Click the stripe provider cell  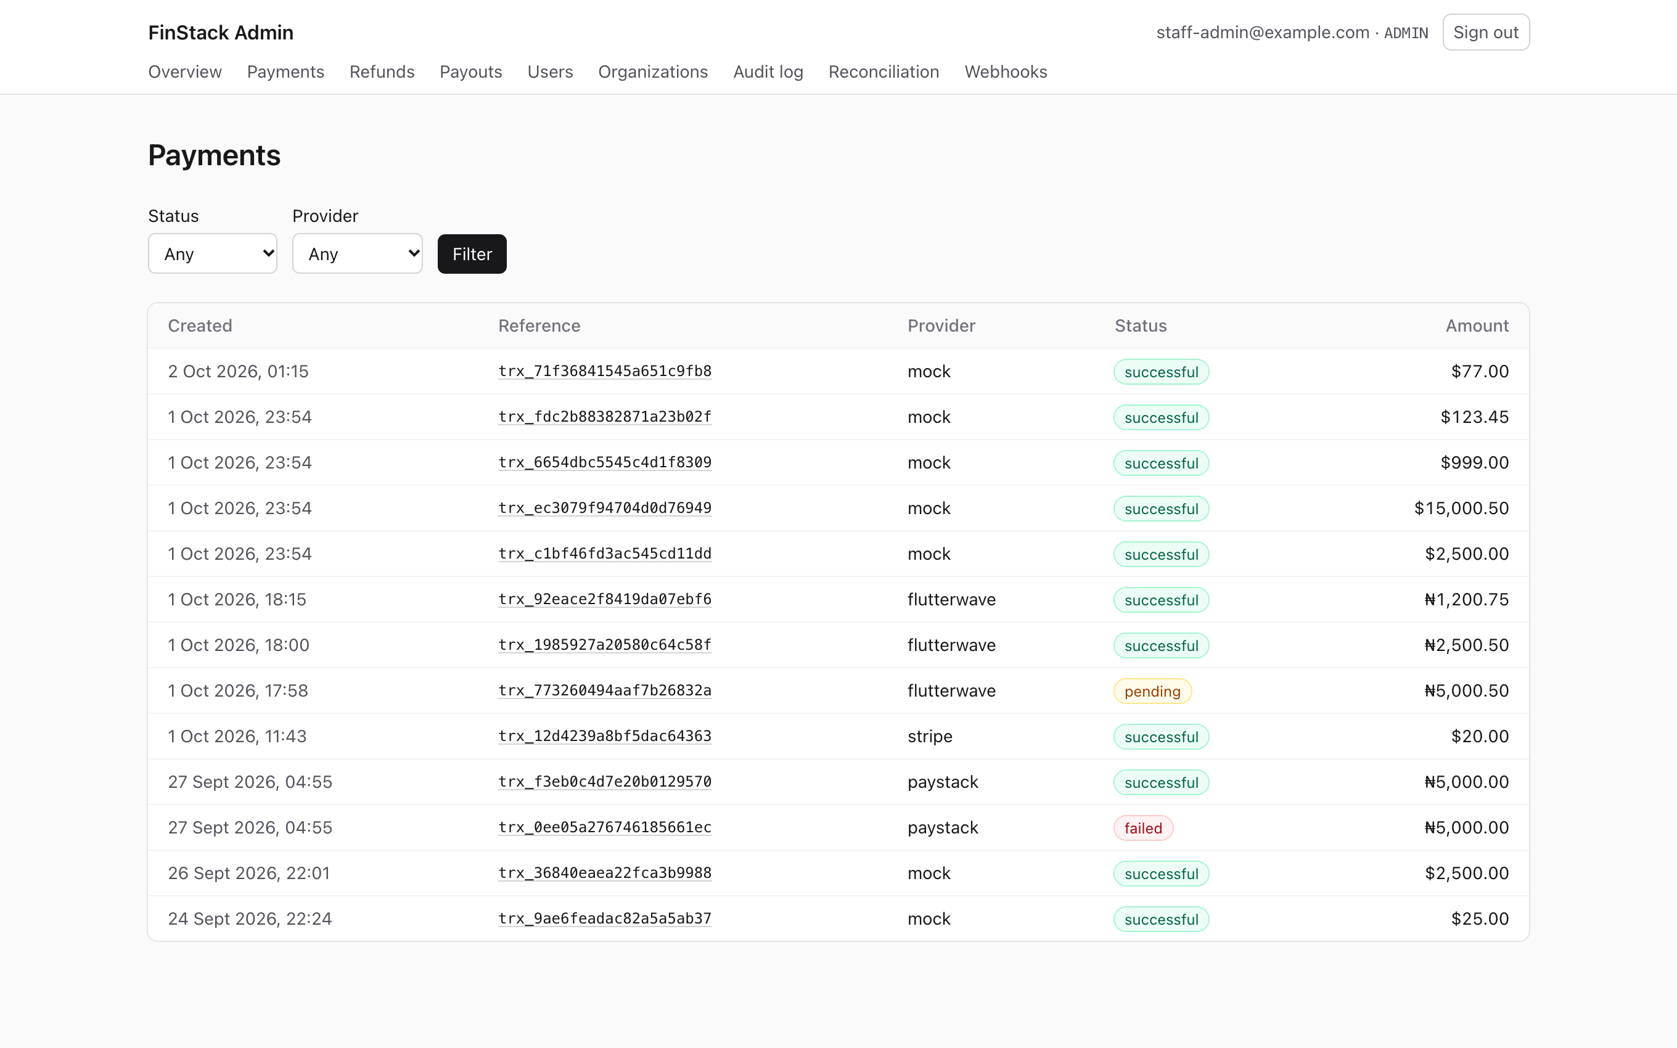(x=930, y=736)
